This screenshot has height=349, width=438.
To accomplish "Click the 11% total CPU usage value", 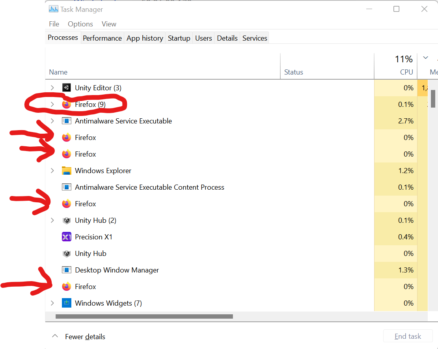I will click(x=404, y=59).
